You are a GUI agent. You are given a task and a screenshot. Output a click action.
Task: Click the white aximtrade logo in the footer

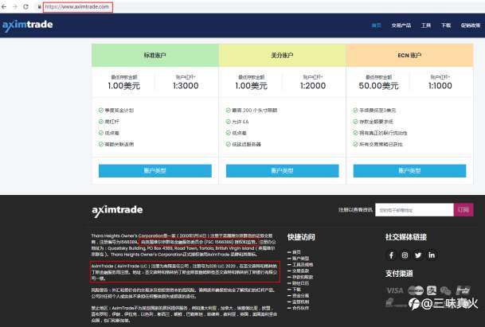tap(117, 211)
